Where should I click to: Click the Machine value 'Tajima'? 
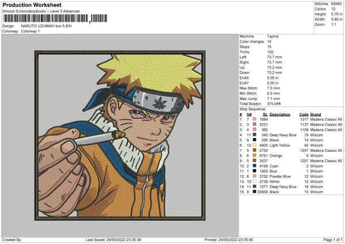[x=273, y=36]
